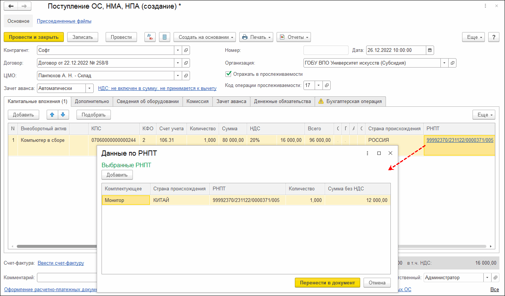
Task: Click the 12 000,00 sum cell
Action: click(x=358, y=200)
